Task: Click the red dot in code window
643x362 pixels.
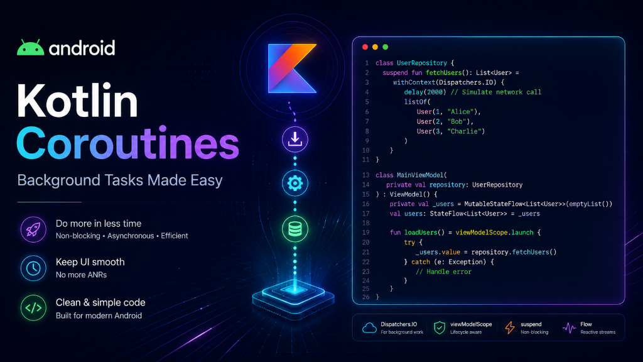Action: click(x=365, y=47)
